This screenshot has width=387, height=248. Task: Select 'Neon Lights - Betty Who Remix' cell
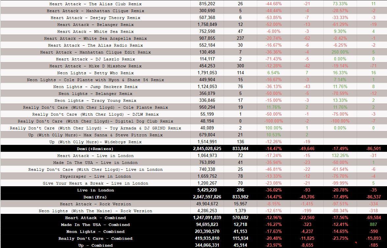tap(95, 73)
